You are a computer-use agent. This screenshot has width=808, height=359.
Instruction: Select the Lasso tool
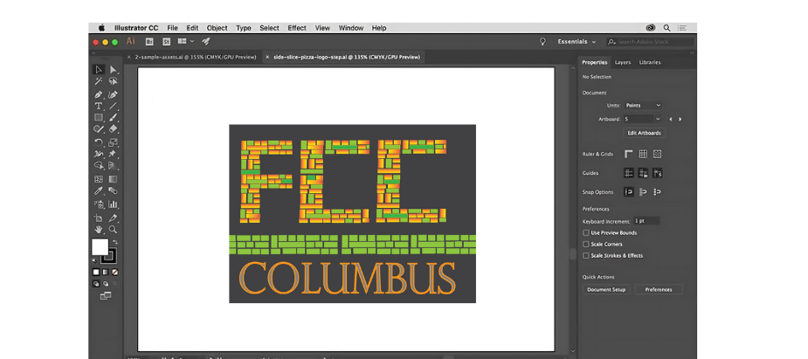114,81
